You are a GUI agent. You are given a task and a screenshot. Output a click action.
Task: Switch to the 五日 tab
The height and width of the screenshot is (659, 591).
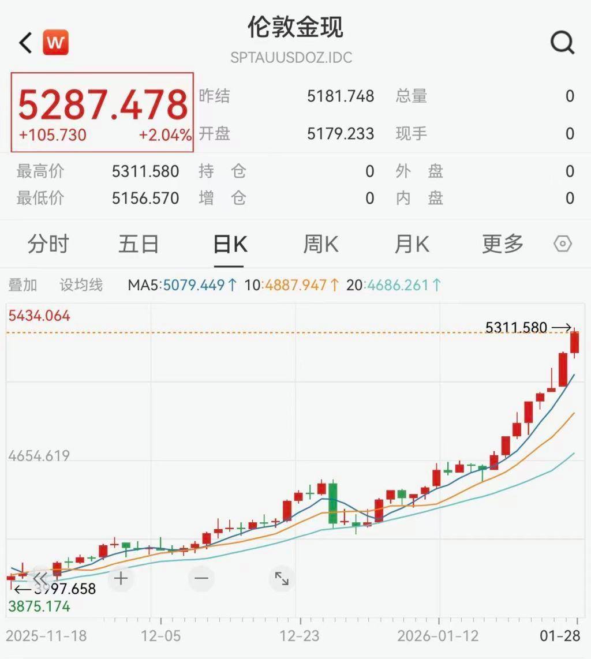(139, 244)
